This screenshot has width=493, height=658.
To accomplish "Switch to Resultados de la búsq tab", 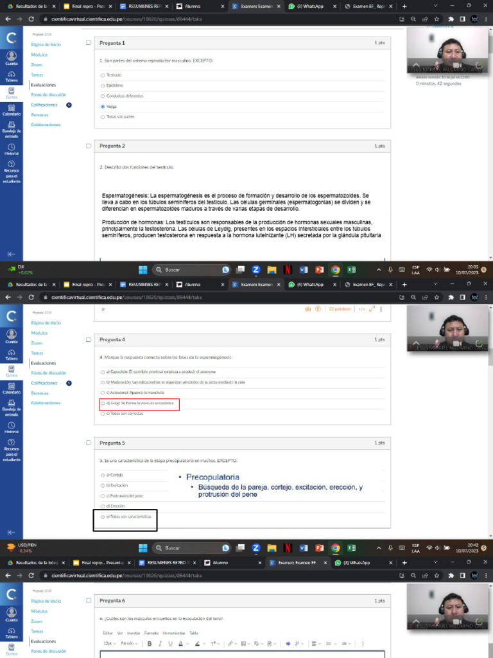I will (x=35, y=563).
